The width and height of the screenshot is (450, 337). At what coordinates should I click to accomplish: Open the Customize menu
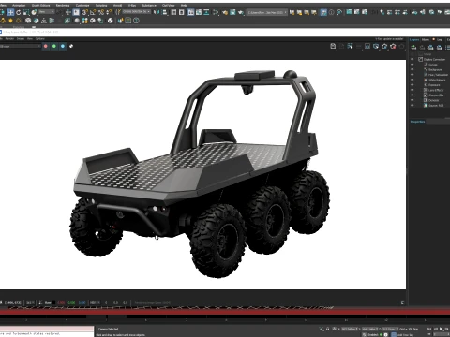(x=82, y=6)
